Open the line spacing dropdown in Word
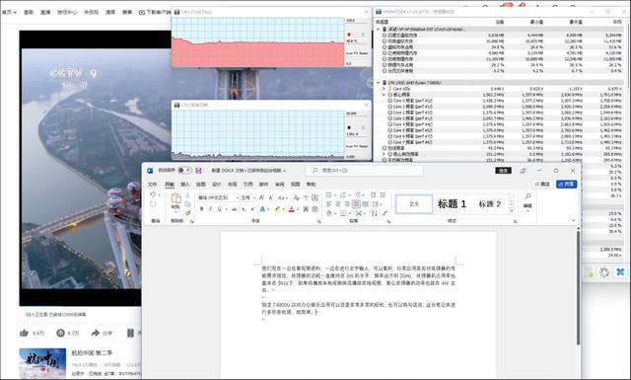 (377, 204)
